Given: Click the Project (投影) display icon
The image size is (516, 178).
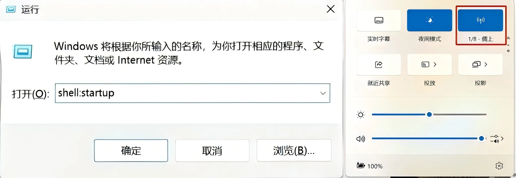Looking at the screenshot, I should tap(476, 64).
